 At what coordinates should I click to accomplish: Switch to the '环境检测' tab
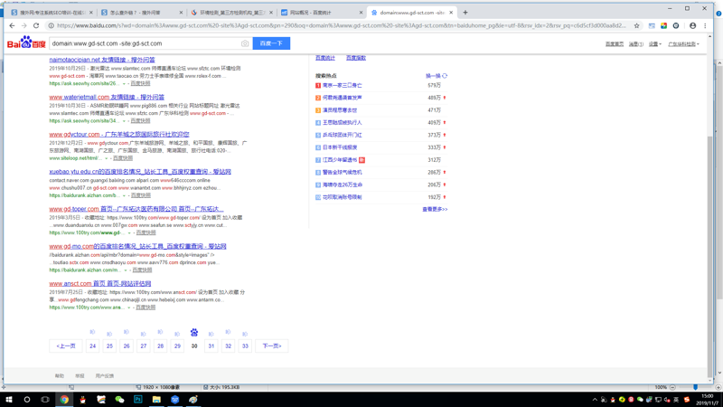[x=231, y=13]
